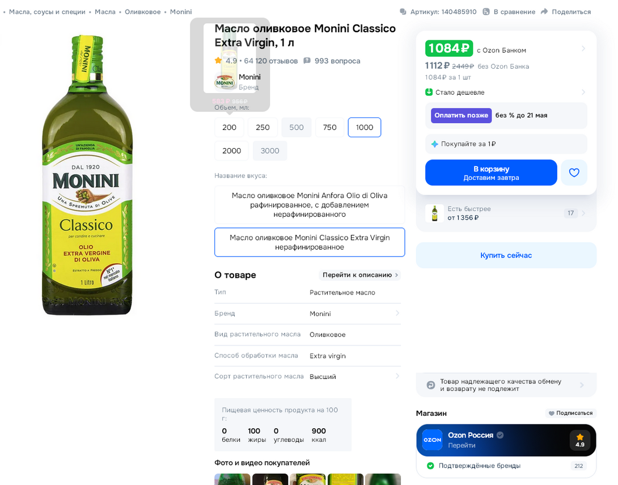
Task: Click the share arrow icon
Action: point(544,12)
